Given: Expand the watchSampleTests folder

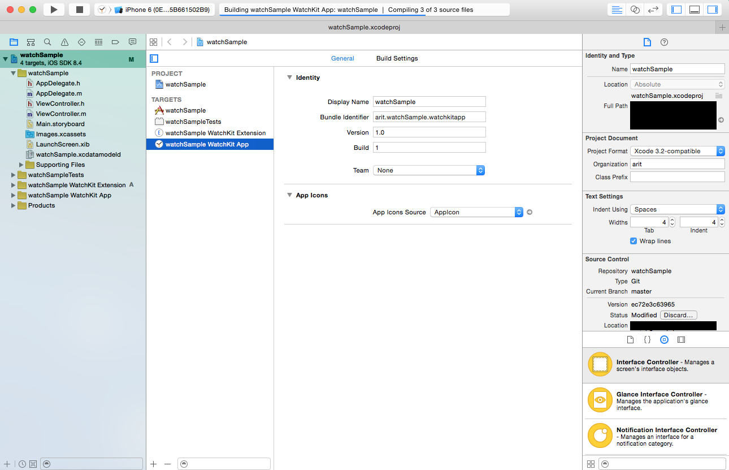Looking at the screenshot, I should (14, 175).
